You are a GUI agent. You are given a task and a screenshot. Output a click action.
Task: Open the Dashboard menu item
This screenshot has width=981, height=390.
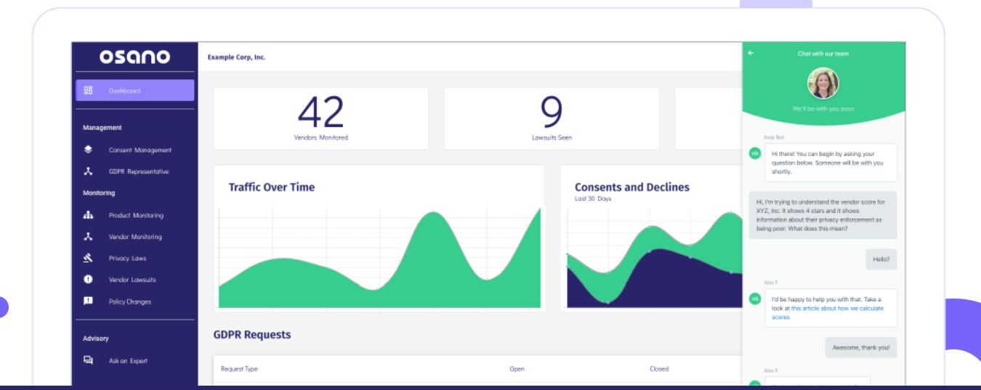coord(135,91)
